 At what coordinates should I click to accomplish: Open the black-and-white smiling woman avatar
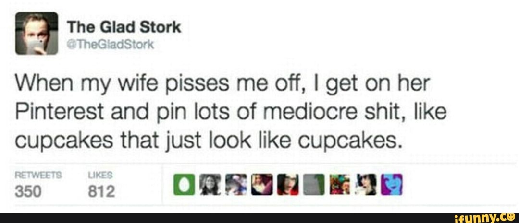[210, 184]
